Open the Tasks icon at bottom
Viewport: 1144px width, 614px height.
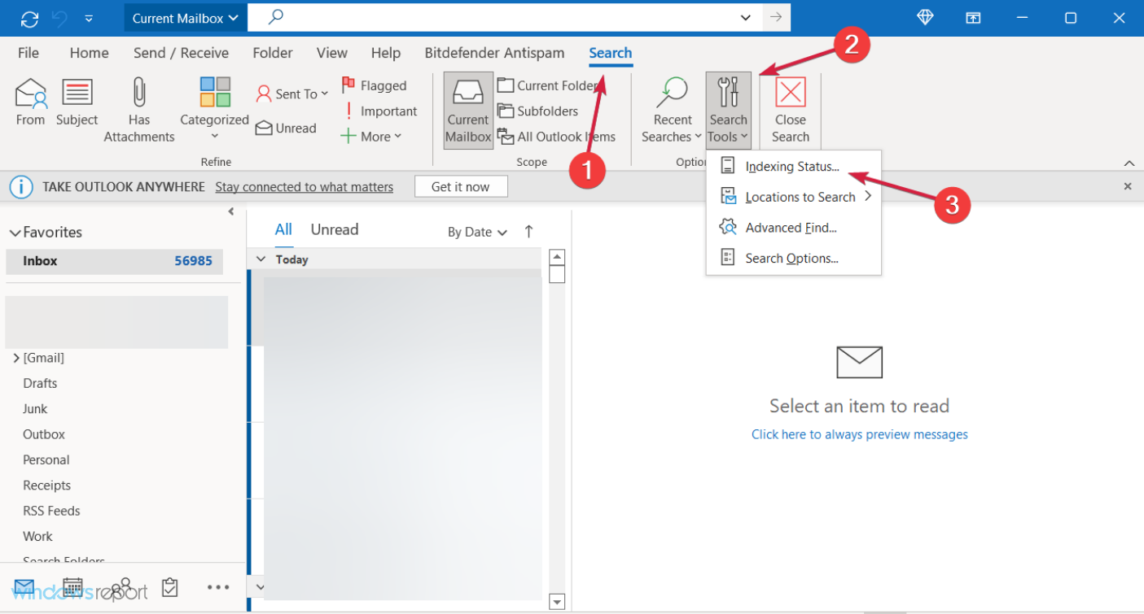(x=169, y=587)
